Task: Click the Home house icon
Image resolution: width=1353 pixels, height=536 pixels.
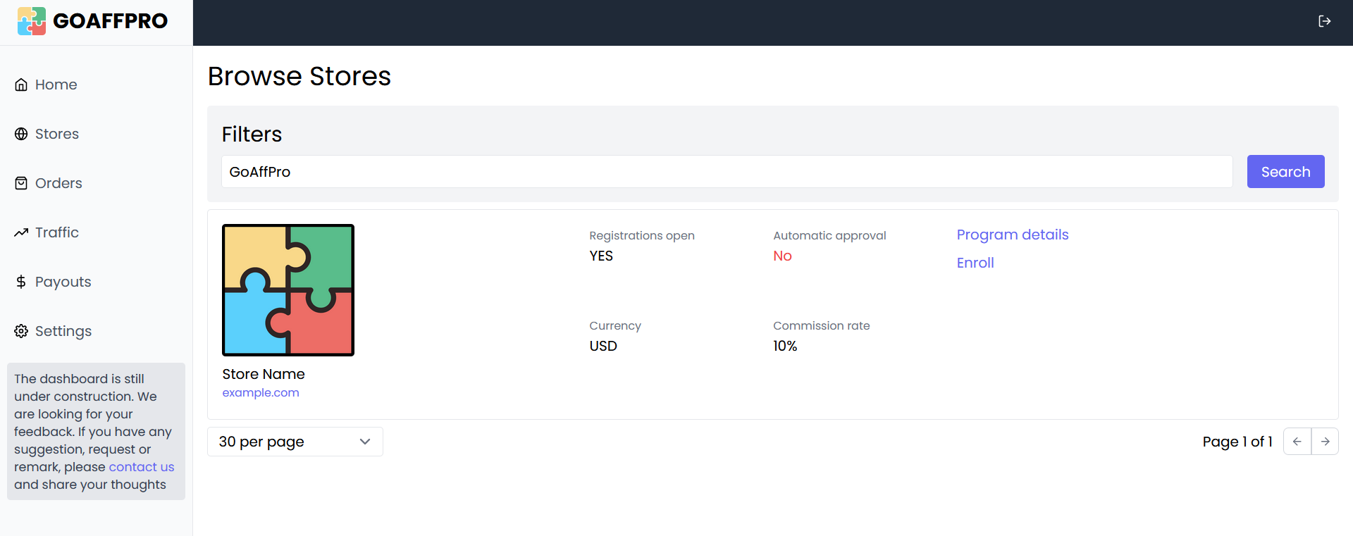Action: click(x=21, y=85)
